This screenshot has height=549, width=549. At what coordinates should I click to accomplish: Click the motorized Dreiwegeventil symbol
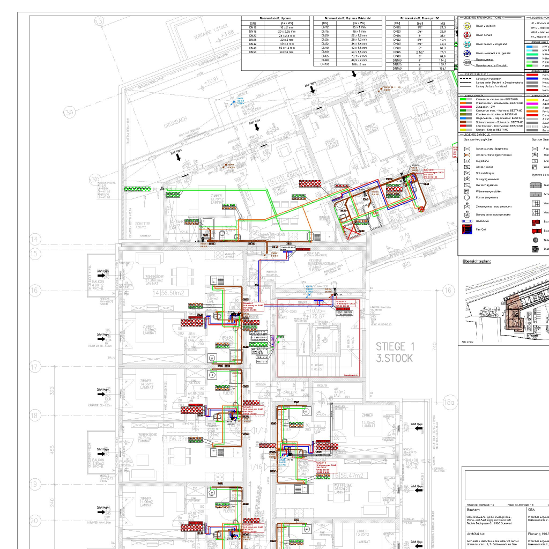pos(467,214)
